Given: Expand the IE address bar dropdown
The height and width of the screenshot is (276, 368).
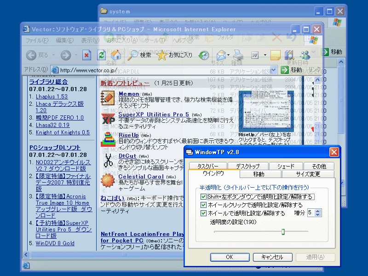Looking at the screenshot, I should tap(273, 70).
